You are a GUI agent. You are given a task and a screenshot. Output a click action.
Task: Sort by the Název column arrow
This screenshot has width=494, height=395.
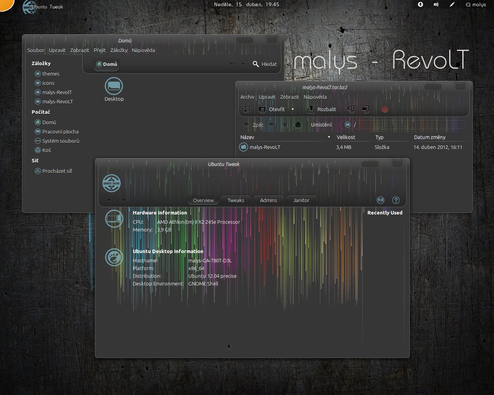coord(329,137)
